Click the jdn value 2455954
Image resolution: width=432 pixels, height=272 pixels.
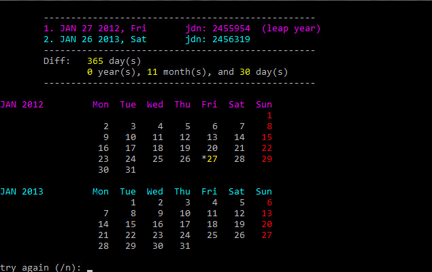pos(231,29)
